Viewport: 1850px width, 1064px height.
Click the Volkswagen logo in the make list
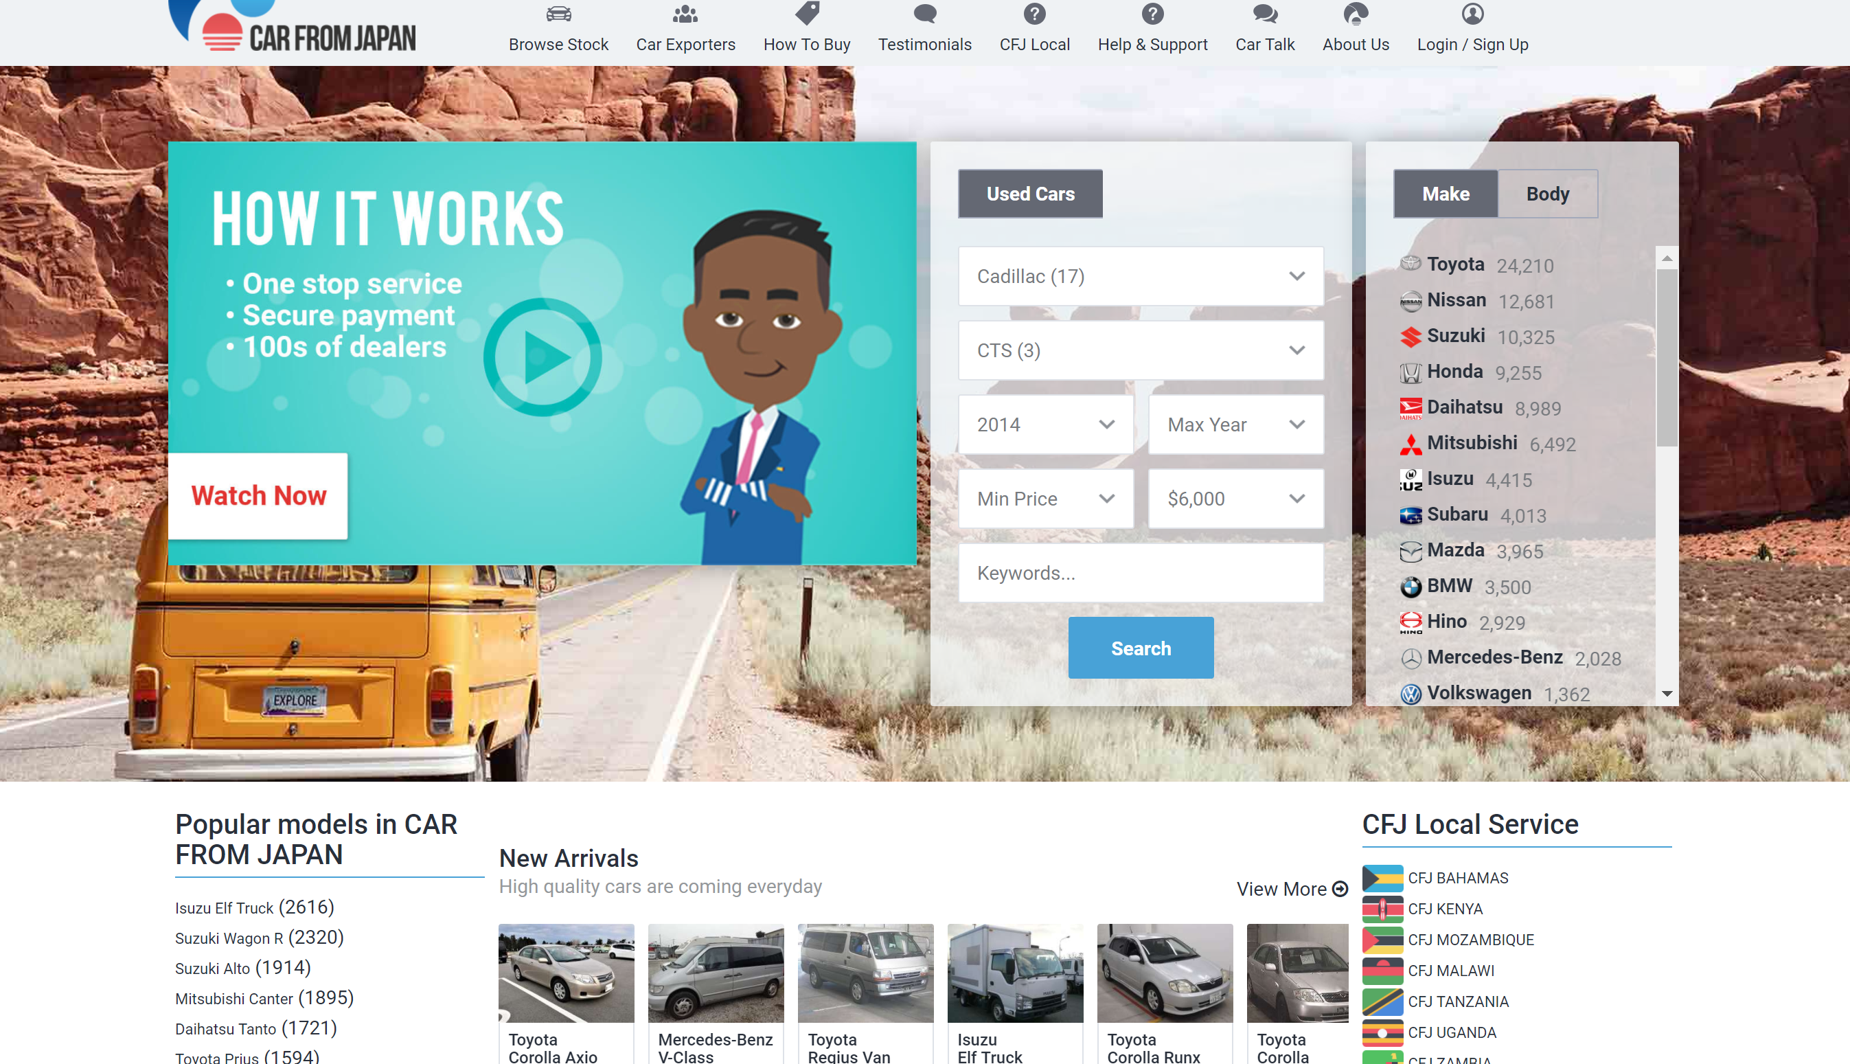click(1411, 694)
